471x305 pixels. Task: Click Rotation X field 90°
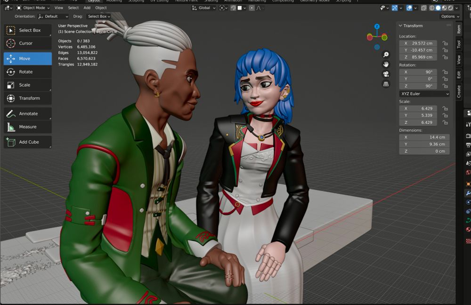418,72
